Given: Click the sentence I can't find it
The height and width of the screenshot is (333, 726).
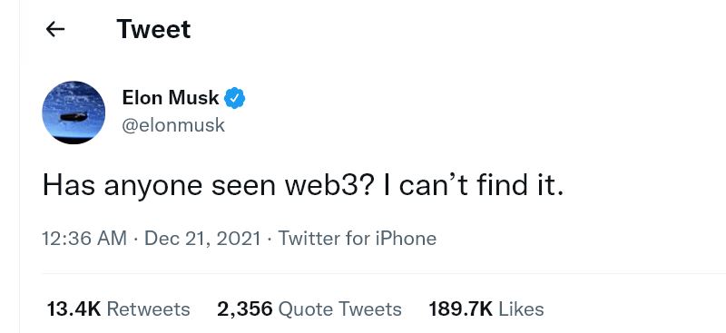Looking at the screenshot, I should pyautogui.click(x=474, y=185).
